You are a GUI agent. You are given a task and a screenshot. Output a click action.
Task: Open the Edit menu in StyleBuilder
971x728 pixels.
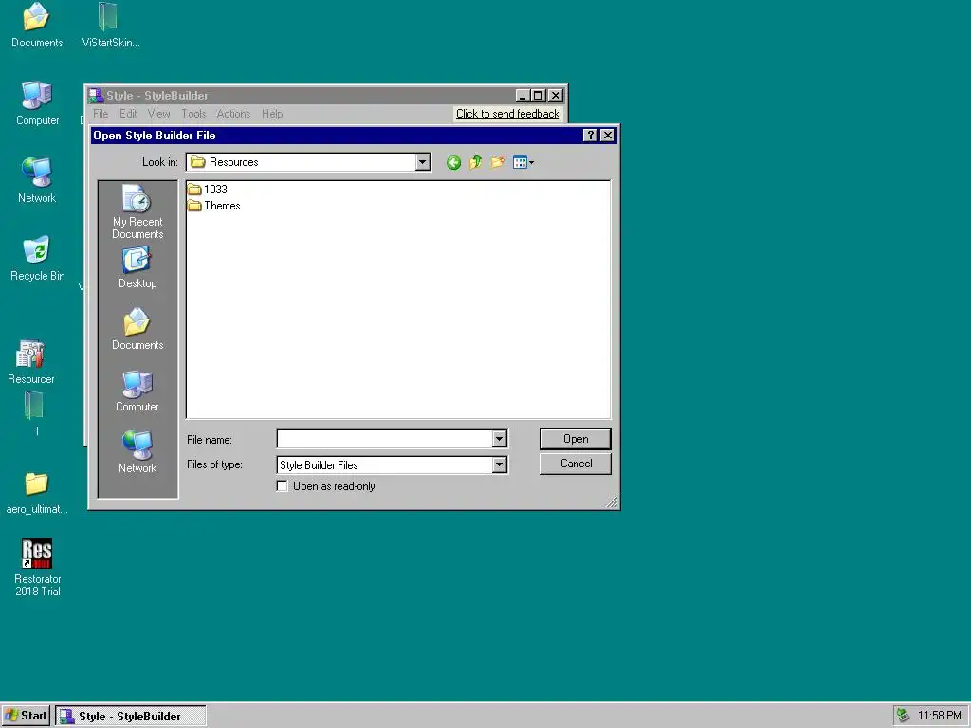[x=128, y=114]
